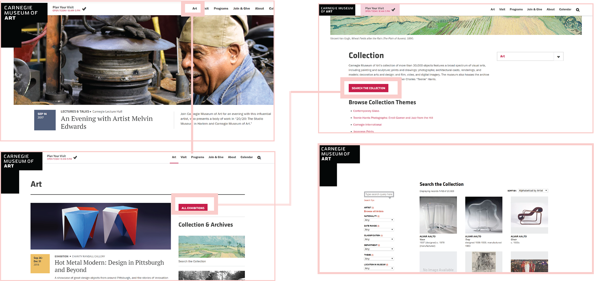
Task: Open the Teenie Harris Photographs theme link
Action: pos(393,118)
